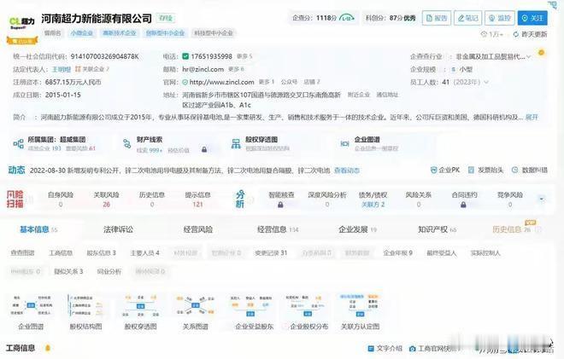Click the 所属集团 group tree icon
The image size is (564, 359).
click(x=18, y=144)
